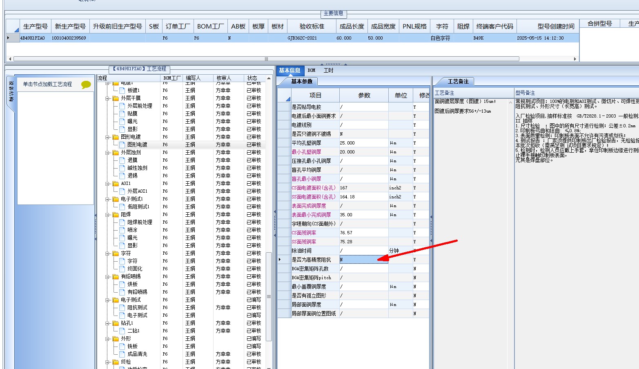Click the 主要信息 header label
Screen dimensions: 639x369
pyautogui.click(x=333, y=13)
